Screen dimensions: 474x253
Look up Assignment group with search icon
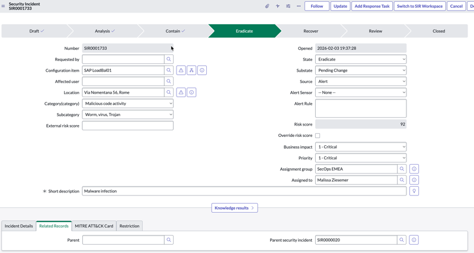(402, 169)
